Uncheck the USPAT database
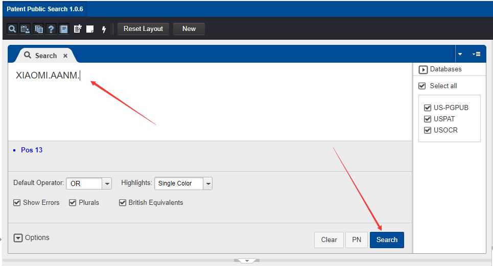493x266 pixels. click(x=427, y=119)
